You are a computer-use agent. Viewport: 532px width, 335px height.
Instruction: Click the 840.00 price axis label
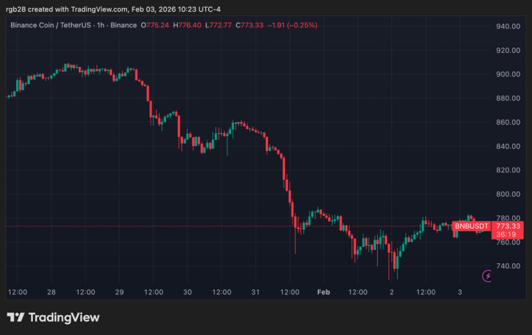[508, 146]
